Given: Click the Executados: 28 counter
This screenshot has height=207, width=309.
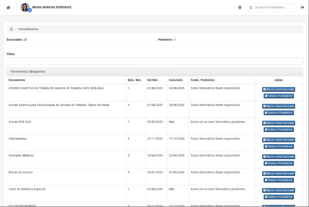Looking at the screenshot, I should pyautogui.click(x=17, y=39).
